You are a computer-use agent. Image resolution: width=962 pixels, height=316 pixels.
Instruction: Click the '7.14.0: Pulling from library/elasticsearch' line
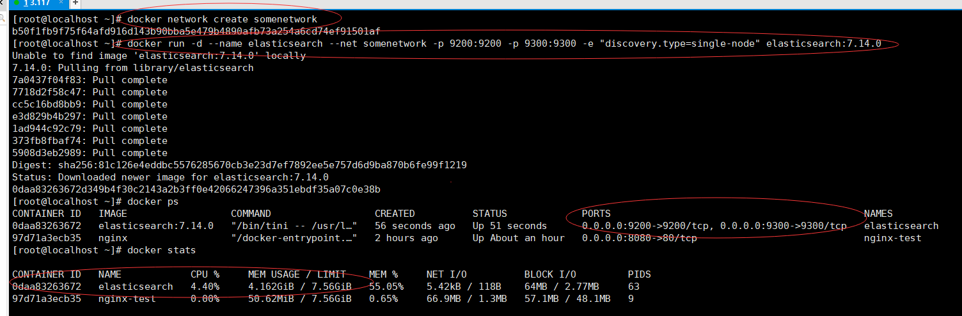pyautogui.click(x=133, y=68)
